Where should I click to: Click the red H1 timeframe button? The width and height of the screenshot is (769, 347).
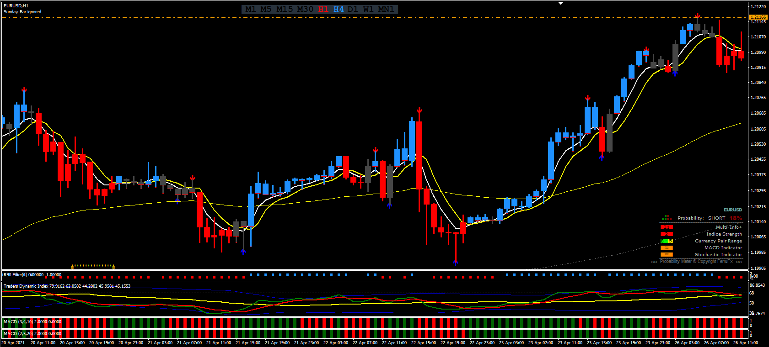tap(323, 9)
